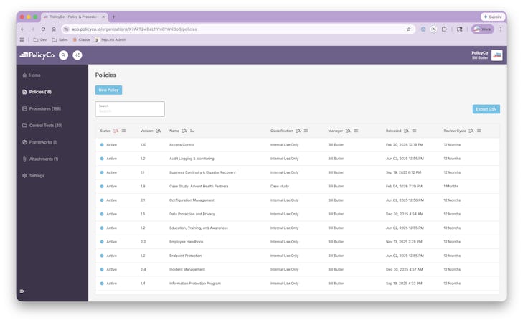Click the Gemini button
Image resolution: width=523 pixels, height=323 pixels.
(493, 17)
